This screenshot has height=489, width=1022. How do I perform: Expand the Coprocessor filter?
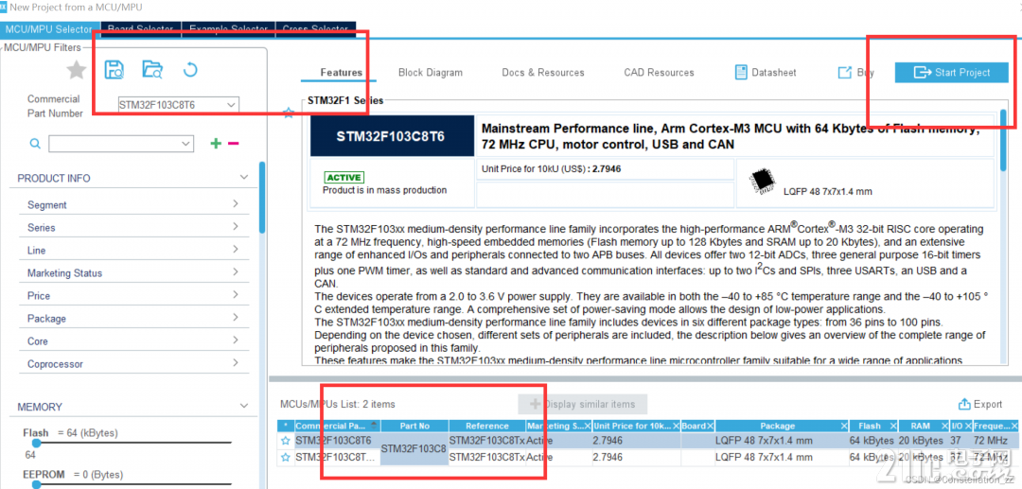pos(236,364)
